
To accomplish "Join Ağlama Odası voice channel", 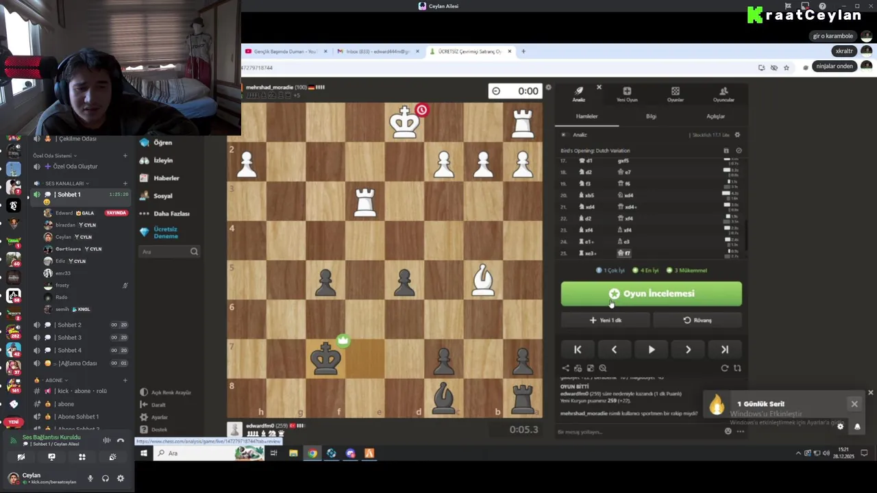I will pyautogui.click(x=77, y=363).
